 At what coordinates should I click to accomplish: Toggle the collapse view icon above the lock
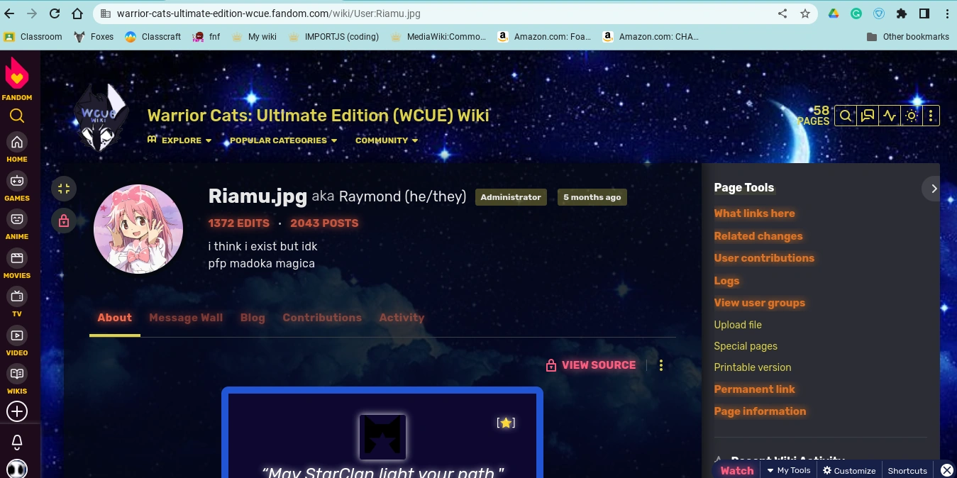tap(63, 188)
